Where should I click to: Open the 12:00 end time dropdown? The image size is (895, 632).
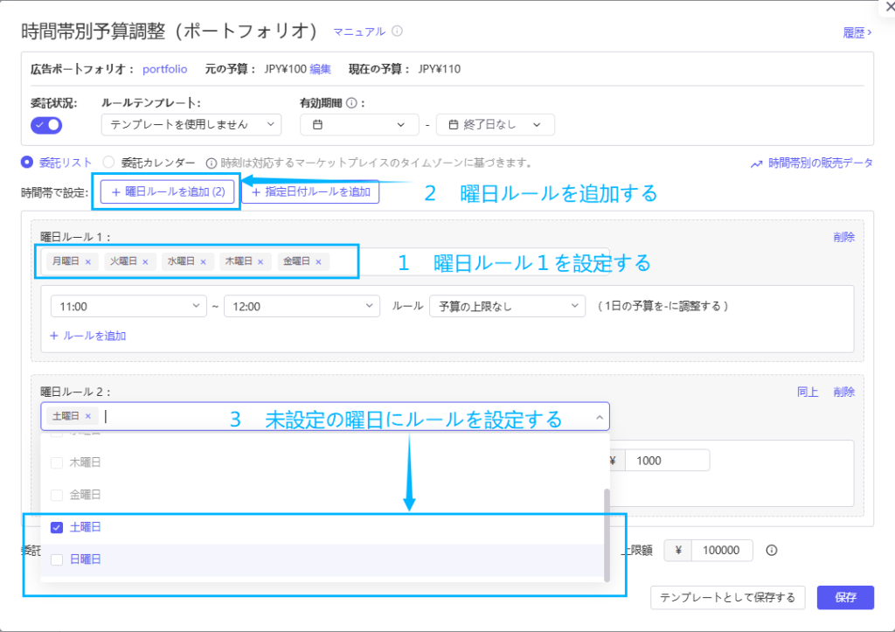click(302, 307)
